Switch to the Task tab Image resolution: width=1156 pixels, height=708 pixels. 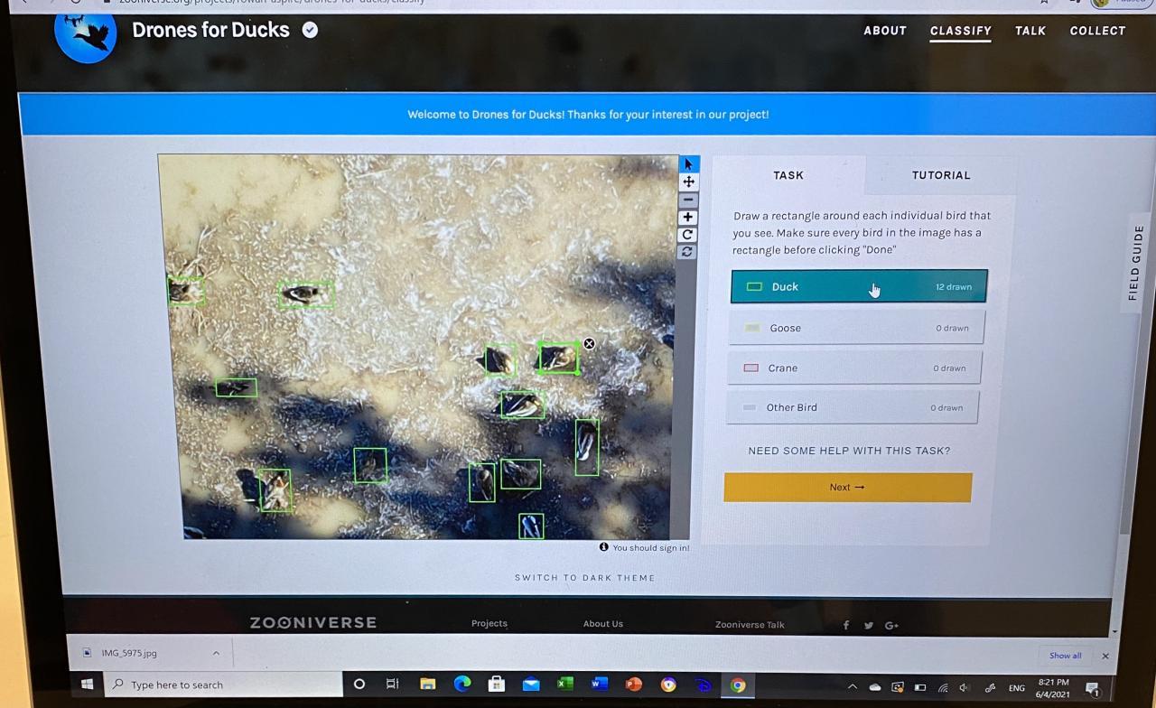point(788,175)
